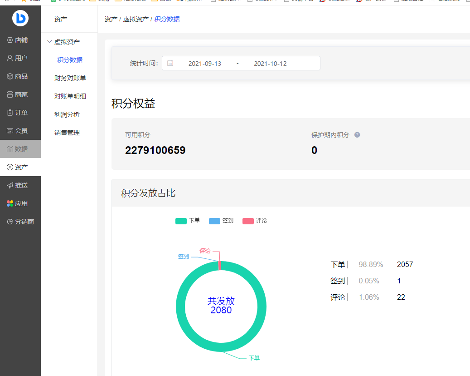This screenshot has height=376, width=470.
Task: Click the help icon beside 保护期内积分
Action: click(357, 135)
